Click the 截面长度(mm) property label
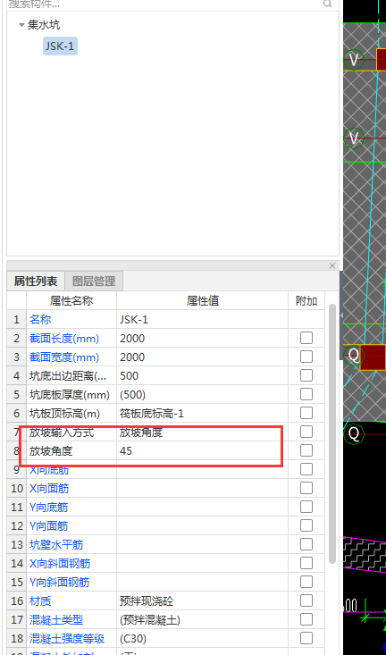 (x=64, y=339)
